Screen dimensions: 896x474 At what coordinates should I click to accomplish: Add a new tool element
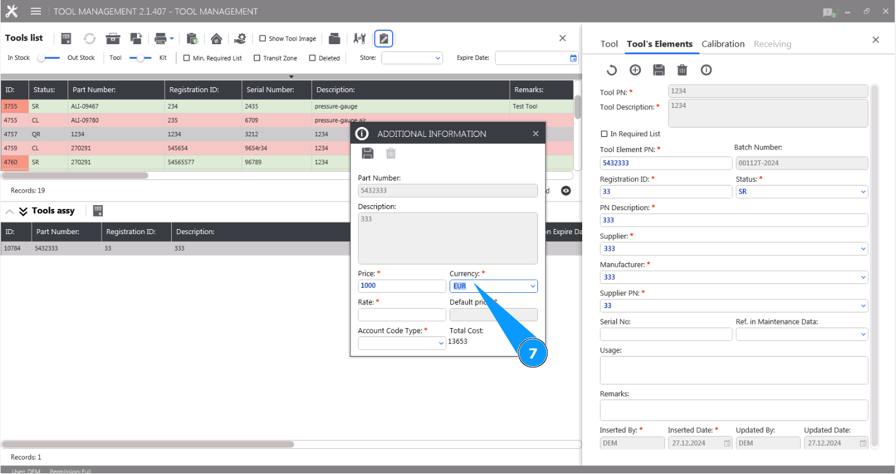(x=635, y=70)
